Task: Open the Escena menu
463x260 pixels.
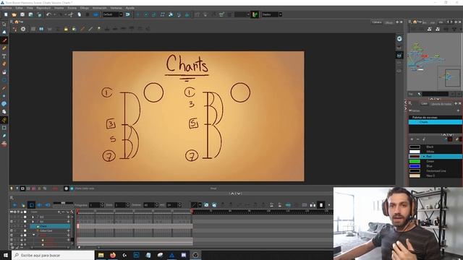Action: coord(72,8)
